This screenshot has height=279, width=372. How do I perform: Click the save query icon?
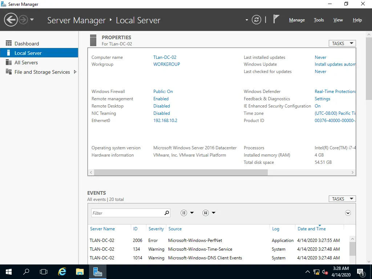[x=206, y=213]
